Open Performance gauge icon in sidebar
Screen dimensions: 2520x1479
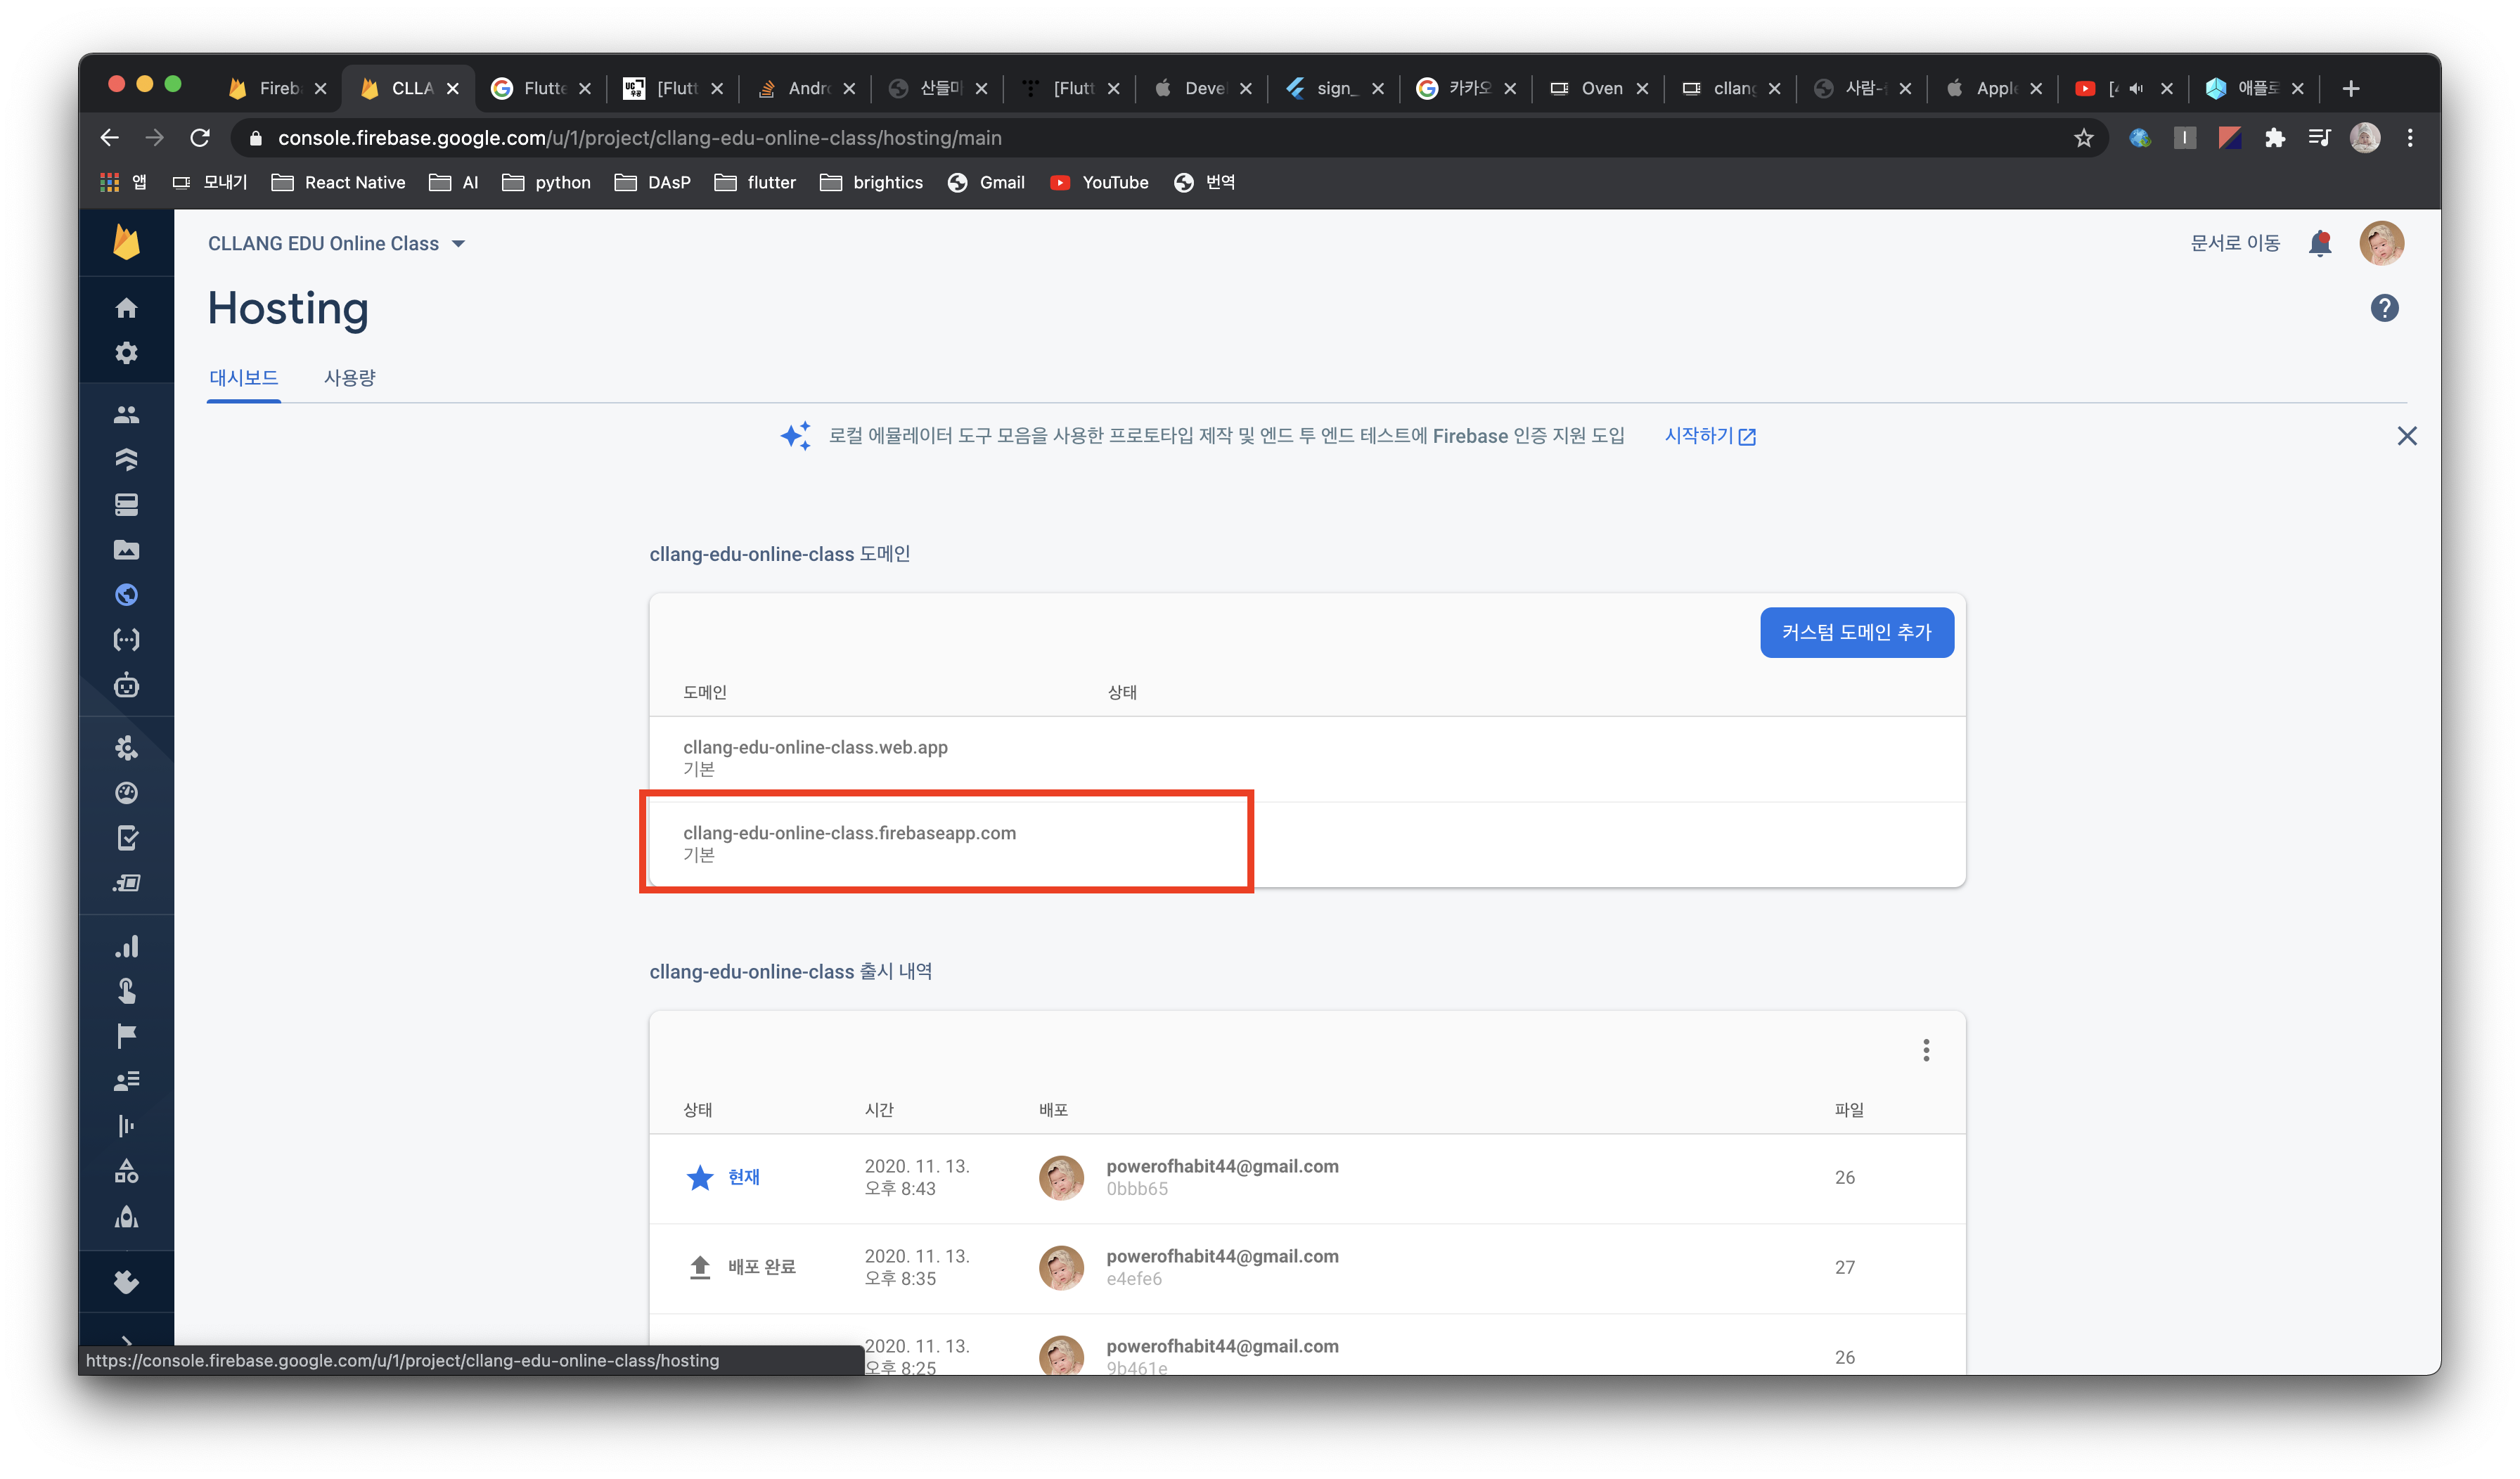tap(126, 793)
